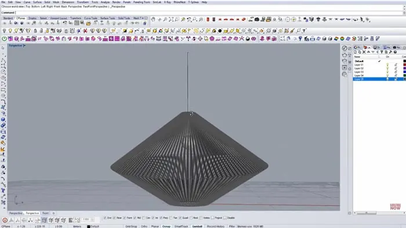Toggle Mid osnap checkbox

135,218
